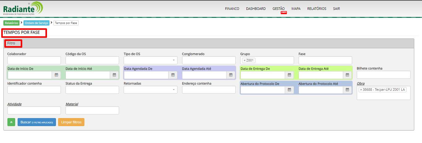This screenshot has width=422, height=143.
Task: Click the Radiante logo
Action: point(23,8)
